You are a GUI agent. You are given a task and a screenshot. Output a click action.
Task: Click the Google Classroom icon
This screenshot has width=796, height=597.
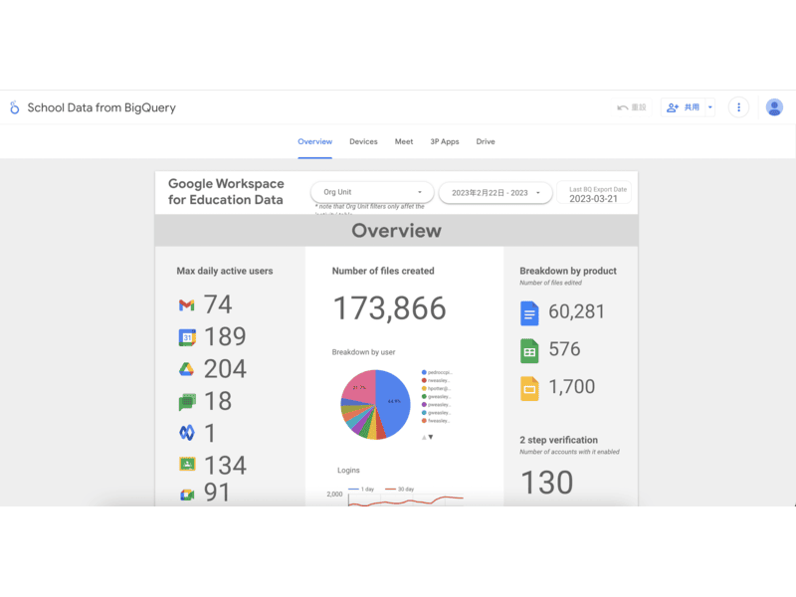click(x=187, y=464)
